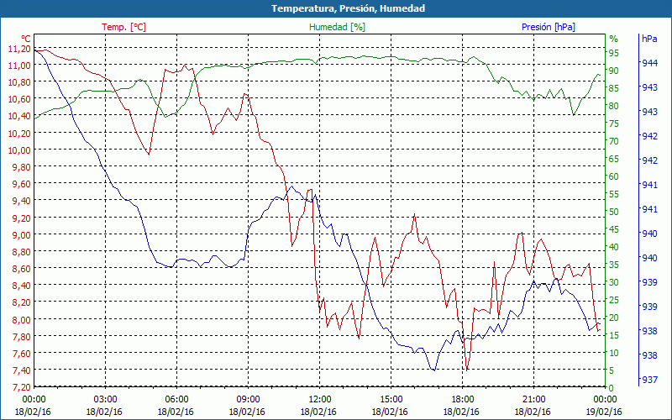Click the blue "944" pressure axis value
The height and width of the screenshot is (420, 672).
coord(649,63)
